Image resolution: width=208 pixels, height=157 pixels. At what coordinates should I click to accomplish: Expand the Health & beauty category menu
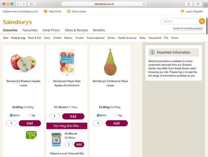[x=127, y=38]
